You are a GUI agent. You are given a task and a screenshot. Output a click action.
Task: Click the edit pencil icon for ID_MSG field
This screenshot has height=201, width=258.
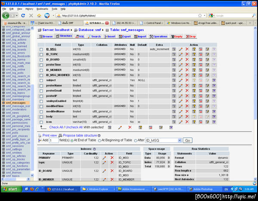[x=181, y=49]
